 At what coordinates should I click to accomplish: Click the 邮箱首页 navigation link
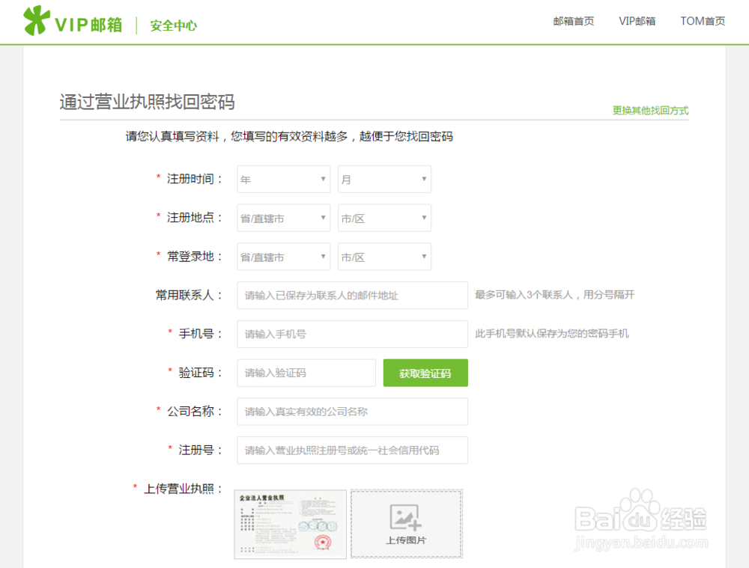click(x=572, y=22)
